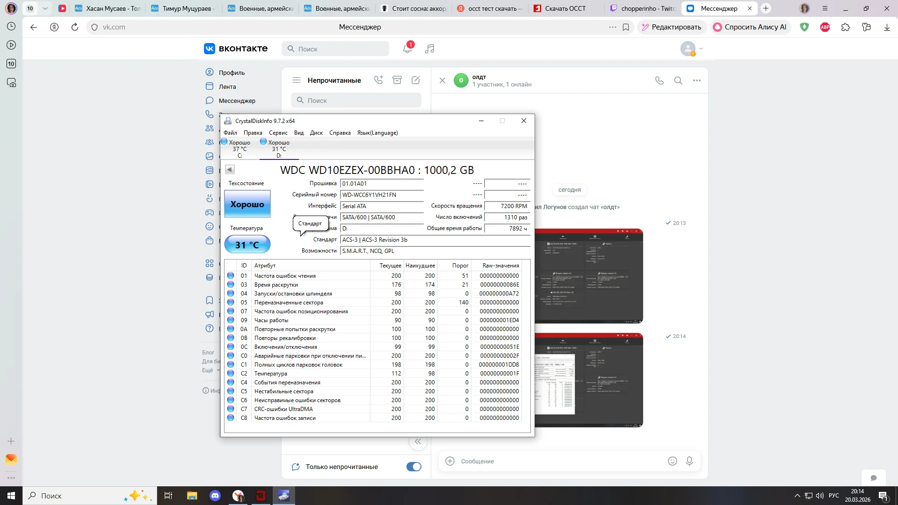Click 'Спросить Алису AI' button
This screenshot has height=505, width=898.
point(750,27)
